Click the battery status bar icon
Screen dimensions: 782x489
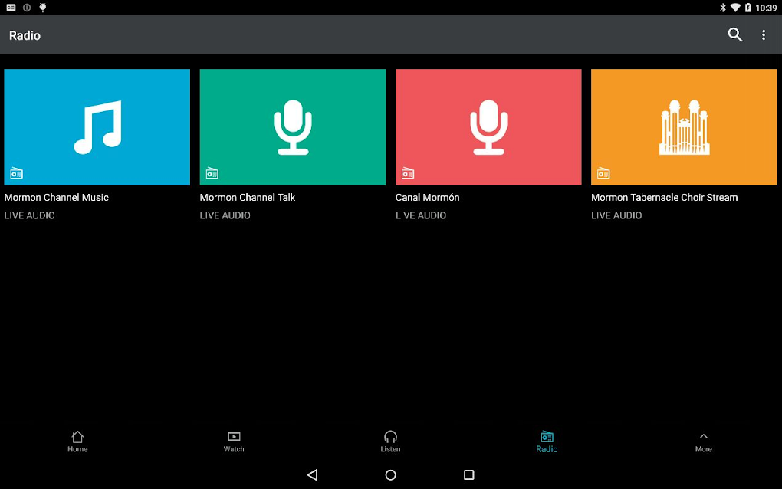point(747,8)
